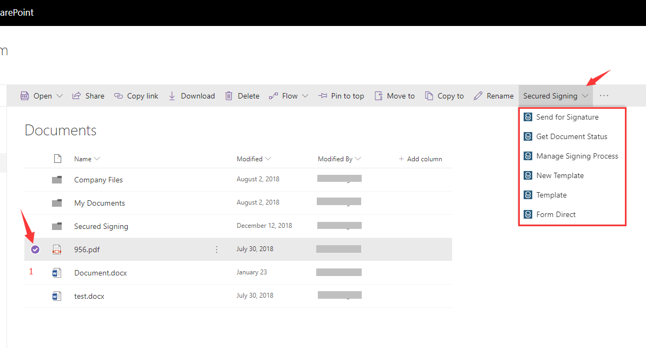Choose Send for Signature menu item

pyautogui.click(x=567, y=117)
